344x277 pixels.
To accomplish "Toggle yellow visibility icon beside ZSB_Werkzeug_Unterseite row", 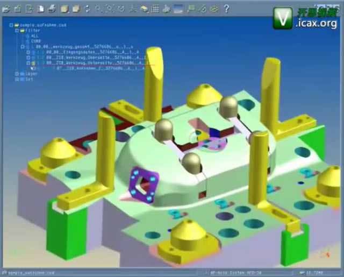I will [x=33, y=63].
